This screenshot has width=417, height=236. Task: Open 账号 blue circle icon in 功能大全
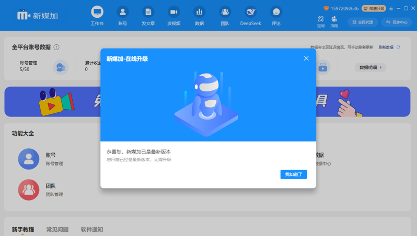click(x=28, y=159)
